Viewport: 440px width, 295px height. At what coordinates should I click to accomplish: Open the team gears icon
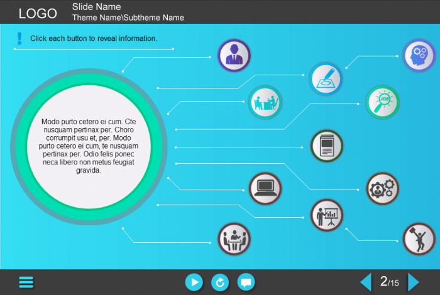coord(383,188)
